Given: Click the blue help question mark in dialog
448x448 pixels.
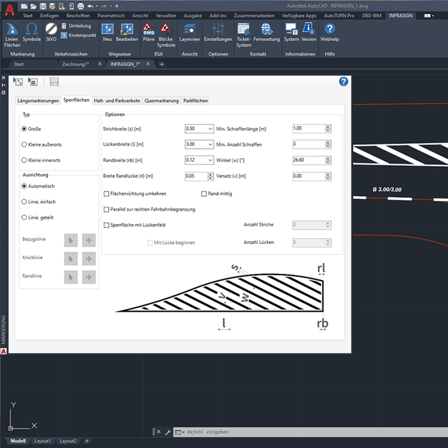Looking at the screenshot, I should pos(343,82).
